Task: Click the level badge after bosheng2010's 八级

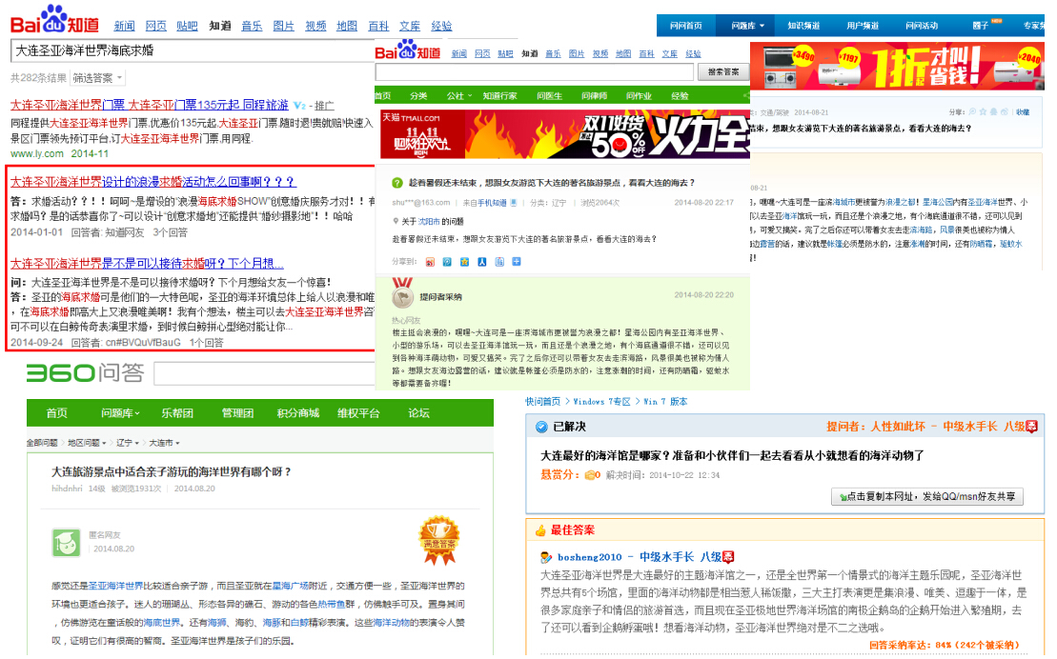Action: tap(728, 557)
